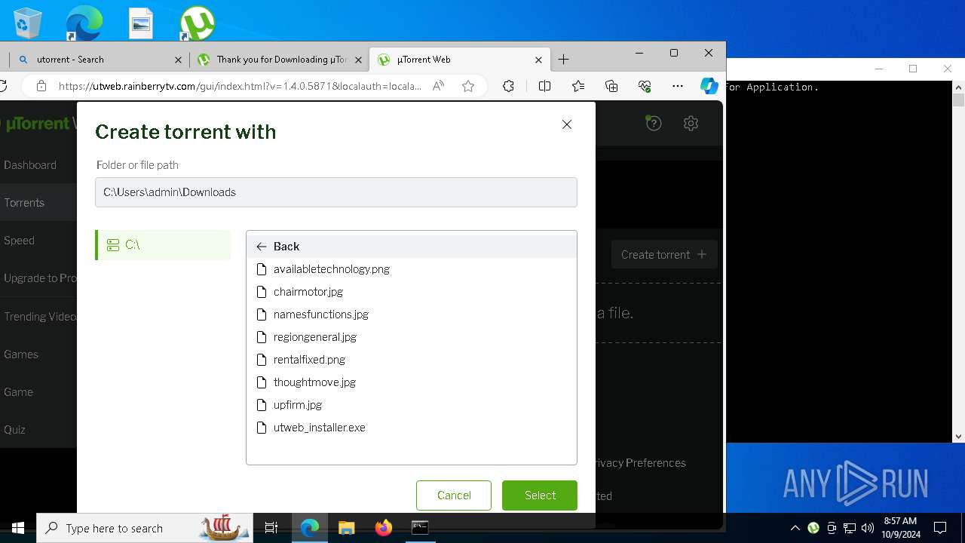Open Edge Settings and more menu
Image resolution: width=965 pixels, height=543 pixels.
(x=678, y=86)
